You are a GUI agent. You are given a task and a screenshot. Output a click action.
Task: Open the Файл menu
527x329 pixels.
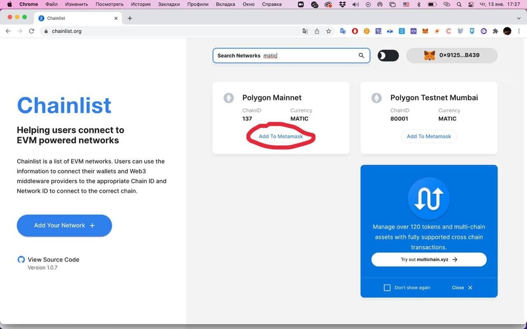[x=51, y=4]
